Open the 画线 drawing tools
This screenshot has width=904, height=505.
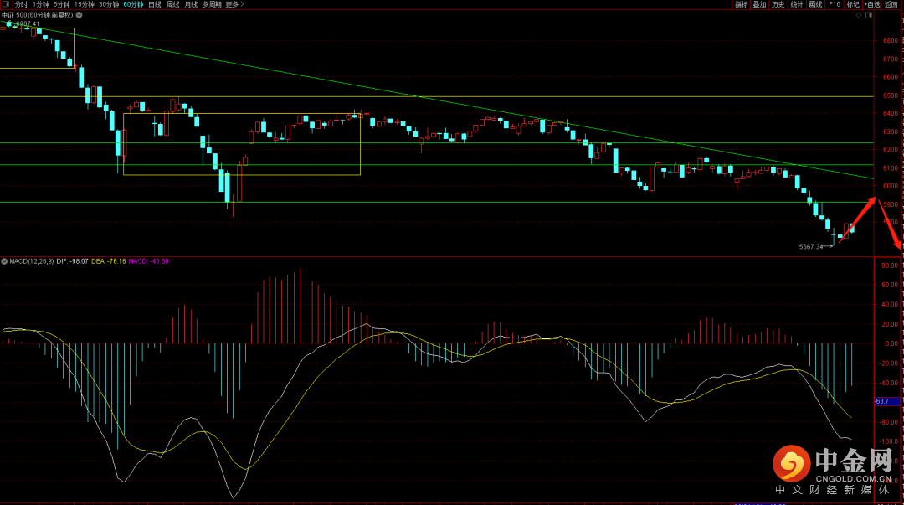coord(815,4)
